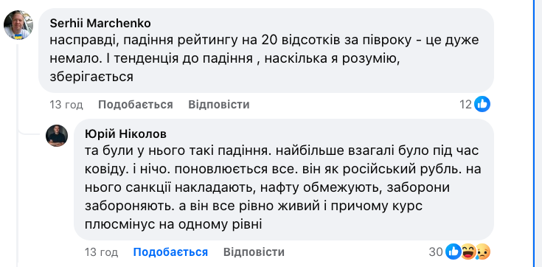Click the vertical thread line under Serhii's avatar
The width and height of the screenshot is (542, 267).
(x=17, y=152)
